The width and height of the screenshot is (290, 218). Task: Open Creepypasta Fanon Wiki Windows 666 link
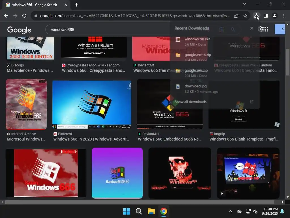click(93, 68)
